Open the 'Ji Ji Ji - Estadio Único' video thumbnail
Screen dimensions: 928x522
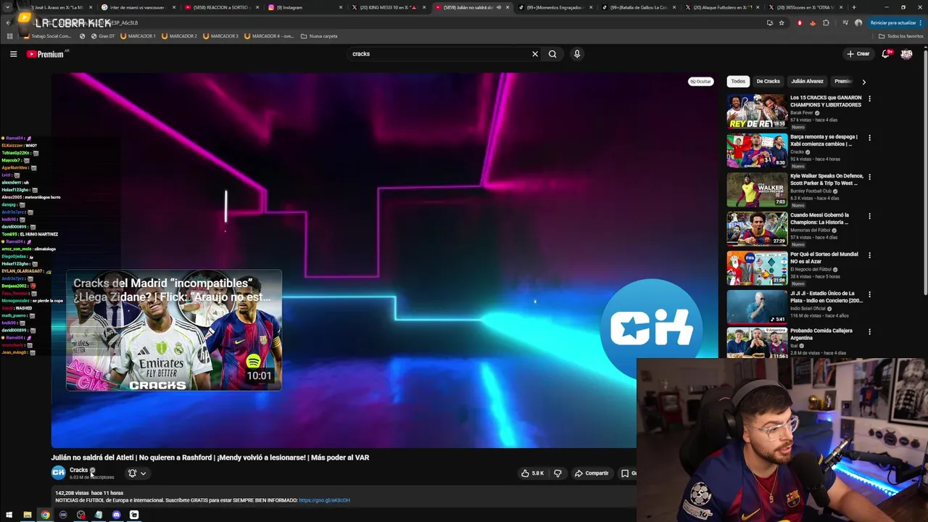(757, 307)
